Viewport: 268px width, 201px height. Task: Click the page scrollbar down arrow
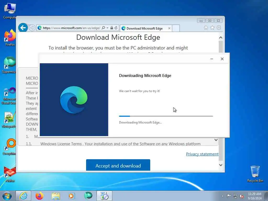point(221,165)
